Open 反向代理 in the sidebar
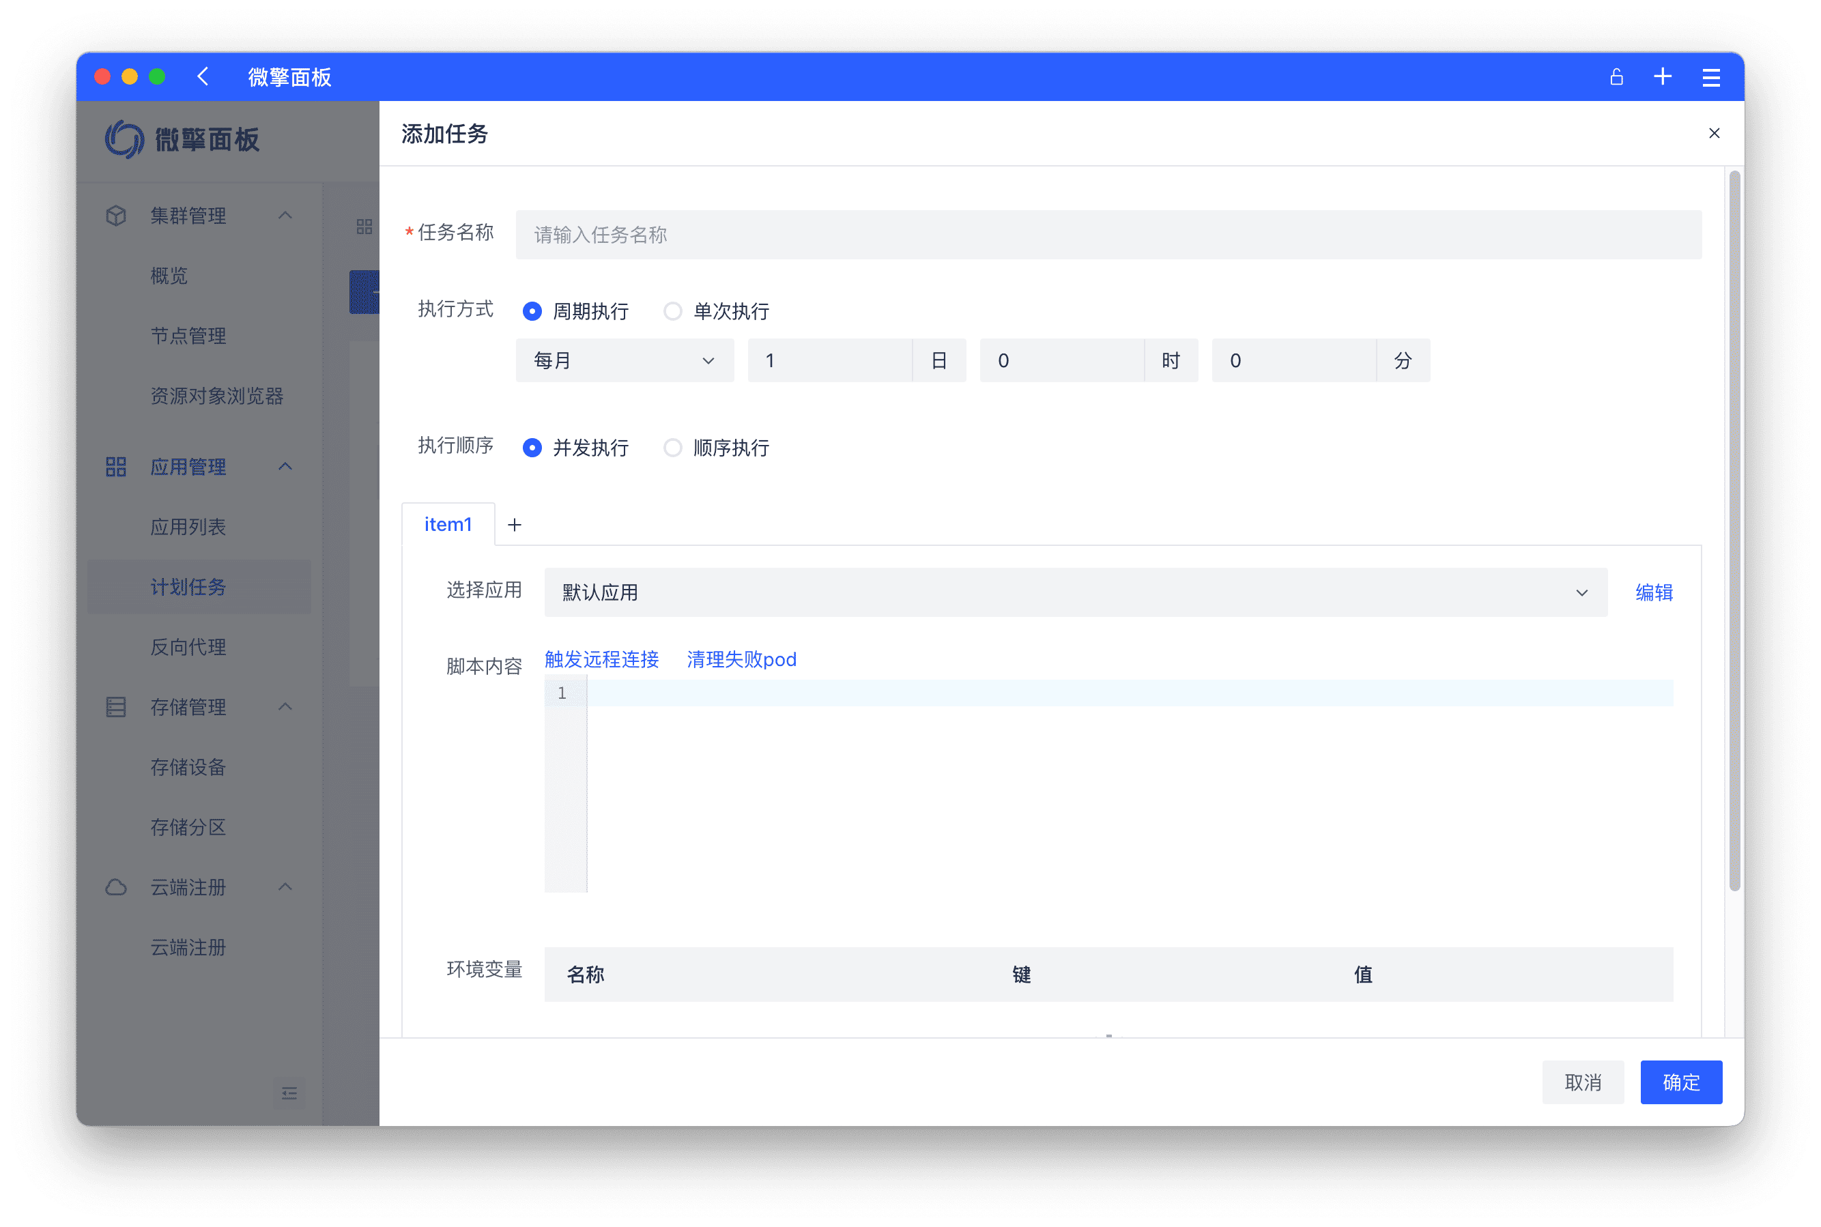Viewport: 1821px width, 1227px height. click(x=188, y=647)
